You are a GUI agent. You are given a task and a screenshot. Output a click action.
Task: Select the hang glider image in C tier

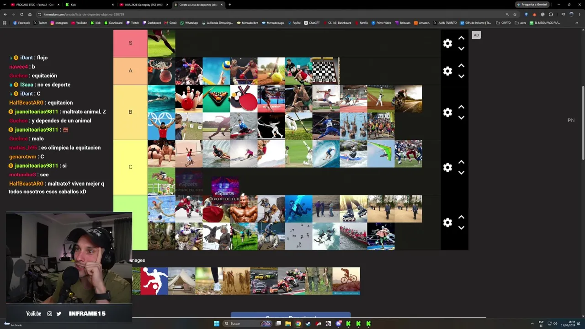coord(381,154)
